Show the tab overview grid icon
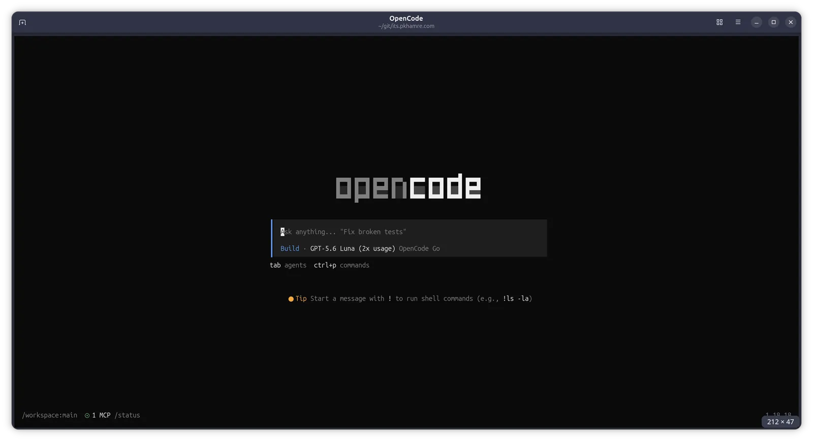The width and height of the screenshot is (813, 441). point(720,22)
